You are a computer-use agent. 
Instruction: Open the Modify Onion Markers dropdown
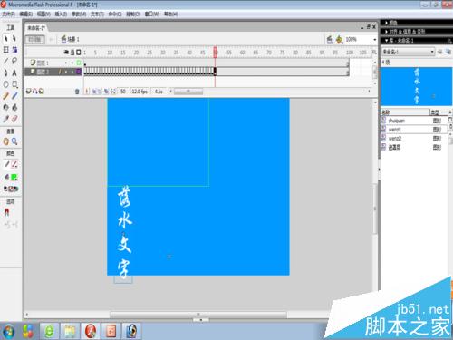point(113,91)
